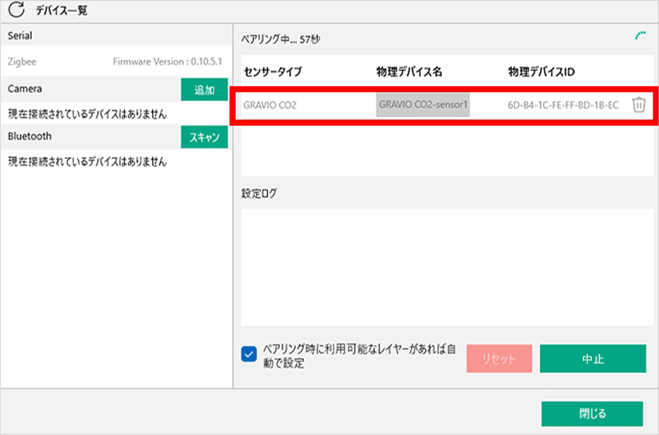Screen dimensions: 659x435
Task: Click device ID 6D-B4-1C-FE-FF-BD-1B-EC
Action: pos(563,105)
